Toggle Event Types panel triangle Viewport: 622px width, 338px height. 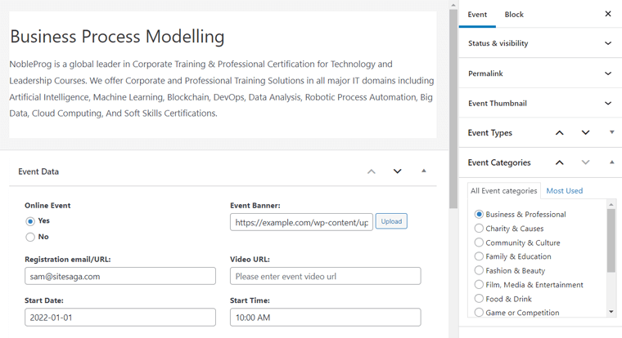[x=611, y=132]
